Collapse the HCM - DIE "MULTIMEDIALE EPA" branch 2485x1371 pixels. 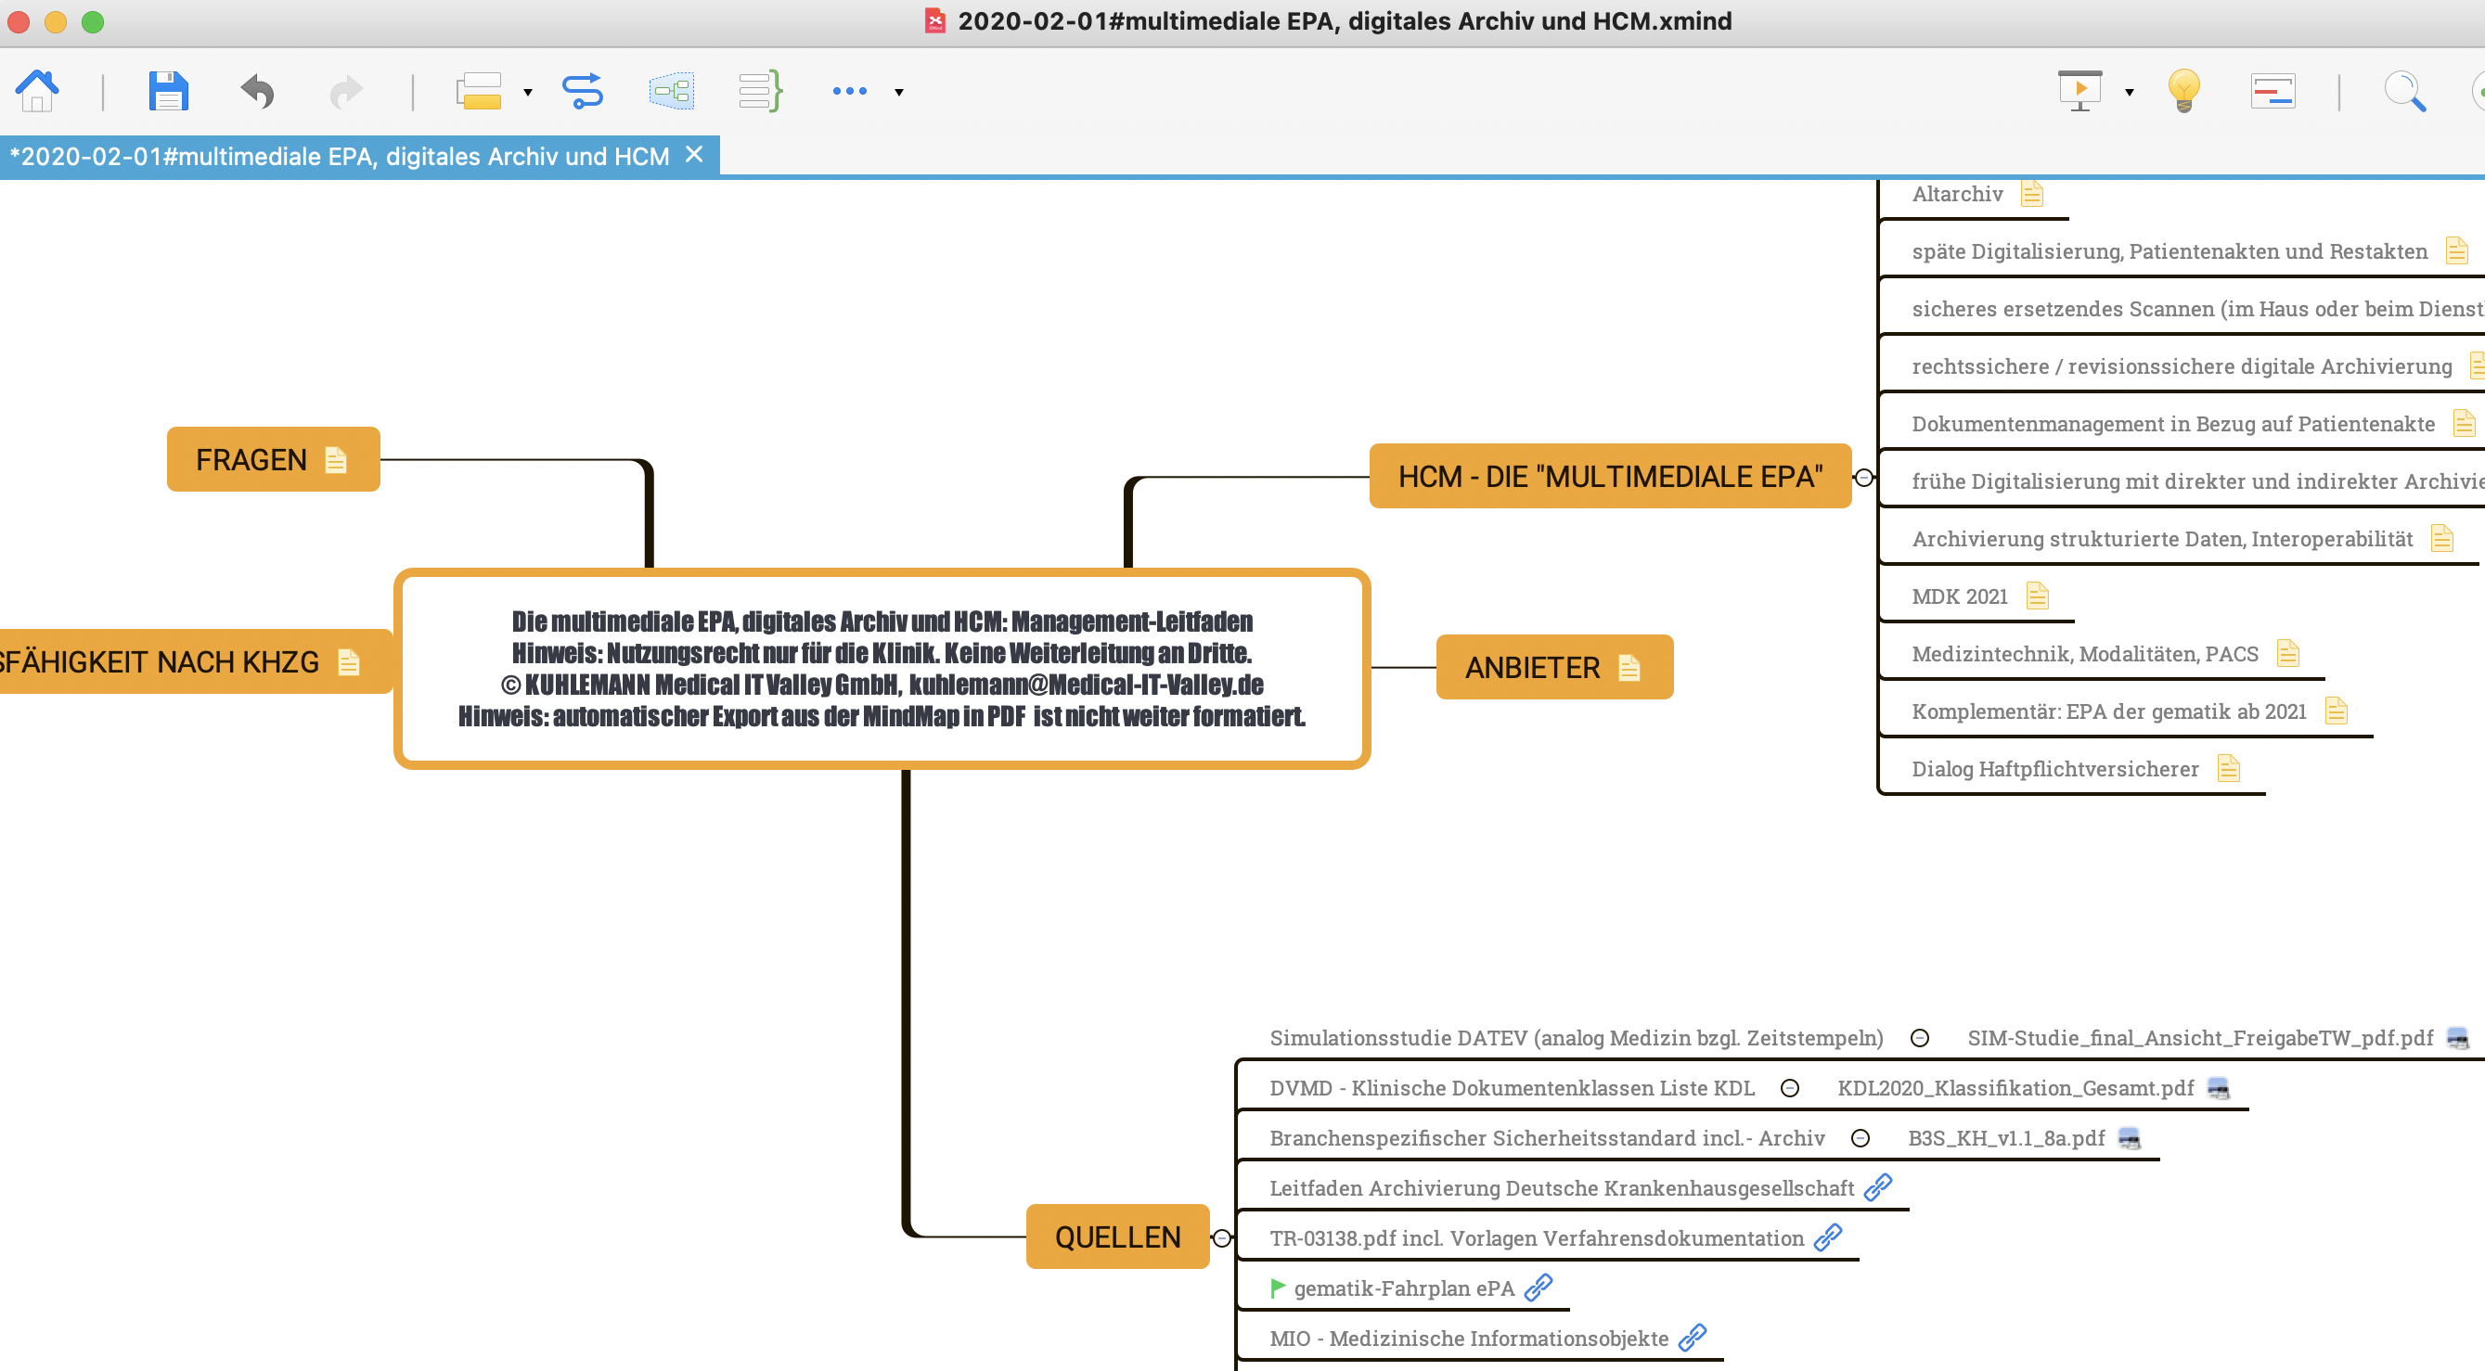coord(1863,477)
